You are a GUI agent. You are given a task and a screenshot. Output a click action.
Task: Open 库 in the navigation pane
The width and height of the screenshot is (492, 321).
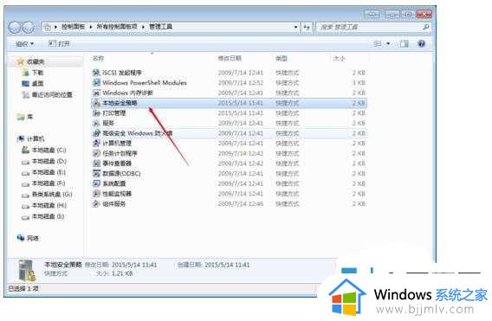tap(29, 117)
